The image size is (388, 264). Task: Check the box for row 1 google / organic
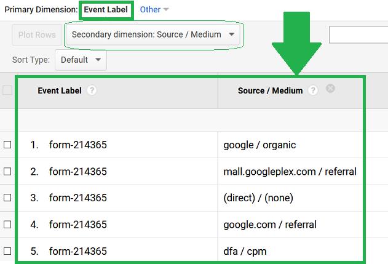click(7, 145)
